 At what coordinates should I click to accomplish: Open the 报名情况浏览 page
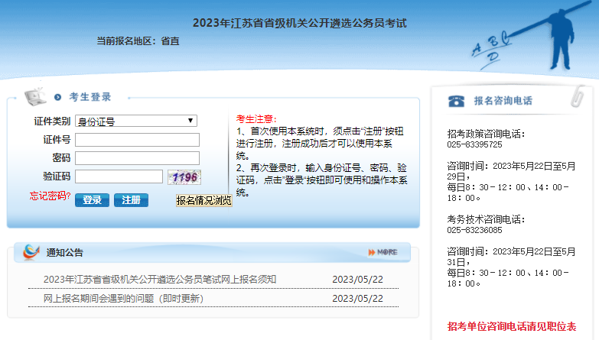coord(203,200)
